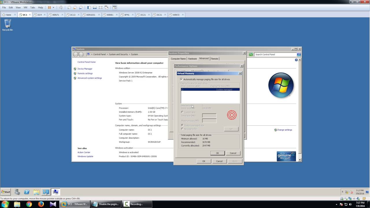
Task: Open Firefox from the host taskbar
Action: coord(41,204)
